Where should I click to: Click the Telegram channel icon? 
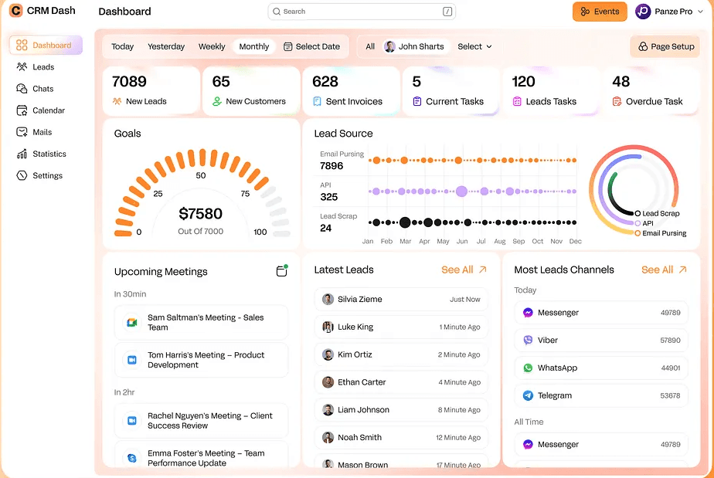tap(528, 395)
